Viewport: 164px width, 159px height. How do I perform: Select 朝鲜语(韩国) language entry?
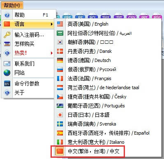pos(108,42)
